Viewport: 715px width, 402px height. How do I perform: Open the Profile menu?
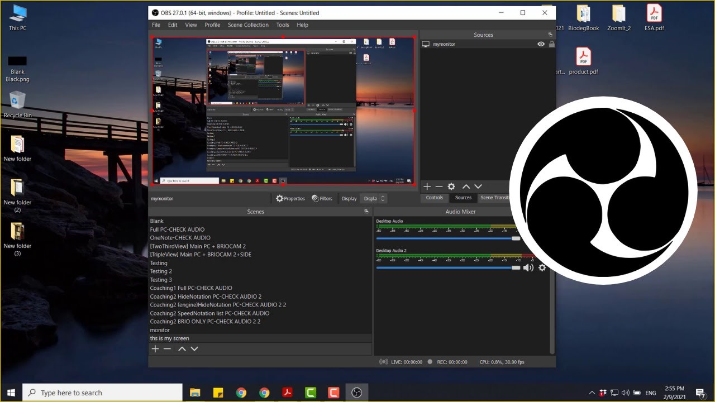pyautogui.click(x=212, y=25)
